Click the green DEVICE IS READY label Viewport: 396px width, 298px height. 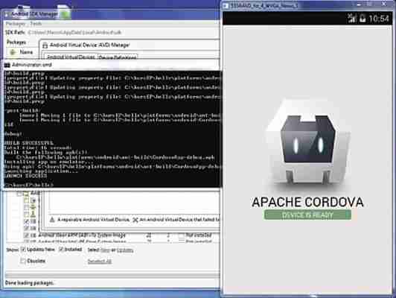(x=307, y=215)
